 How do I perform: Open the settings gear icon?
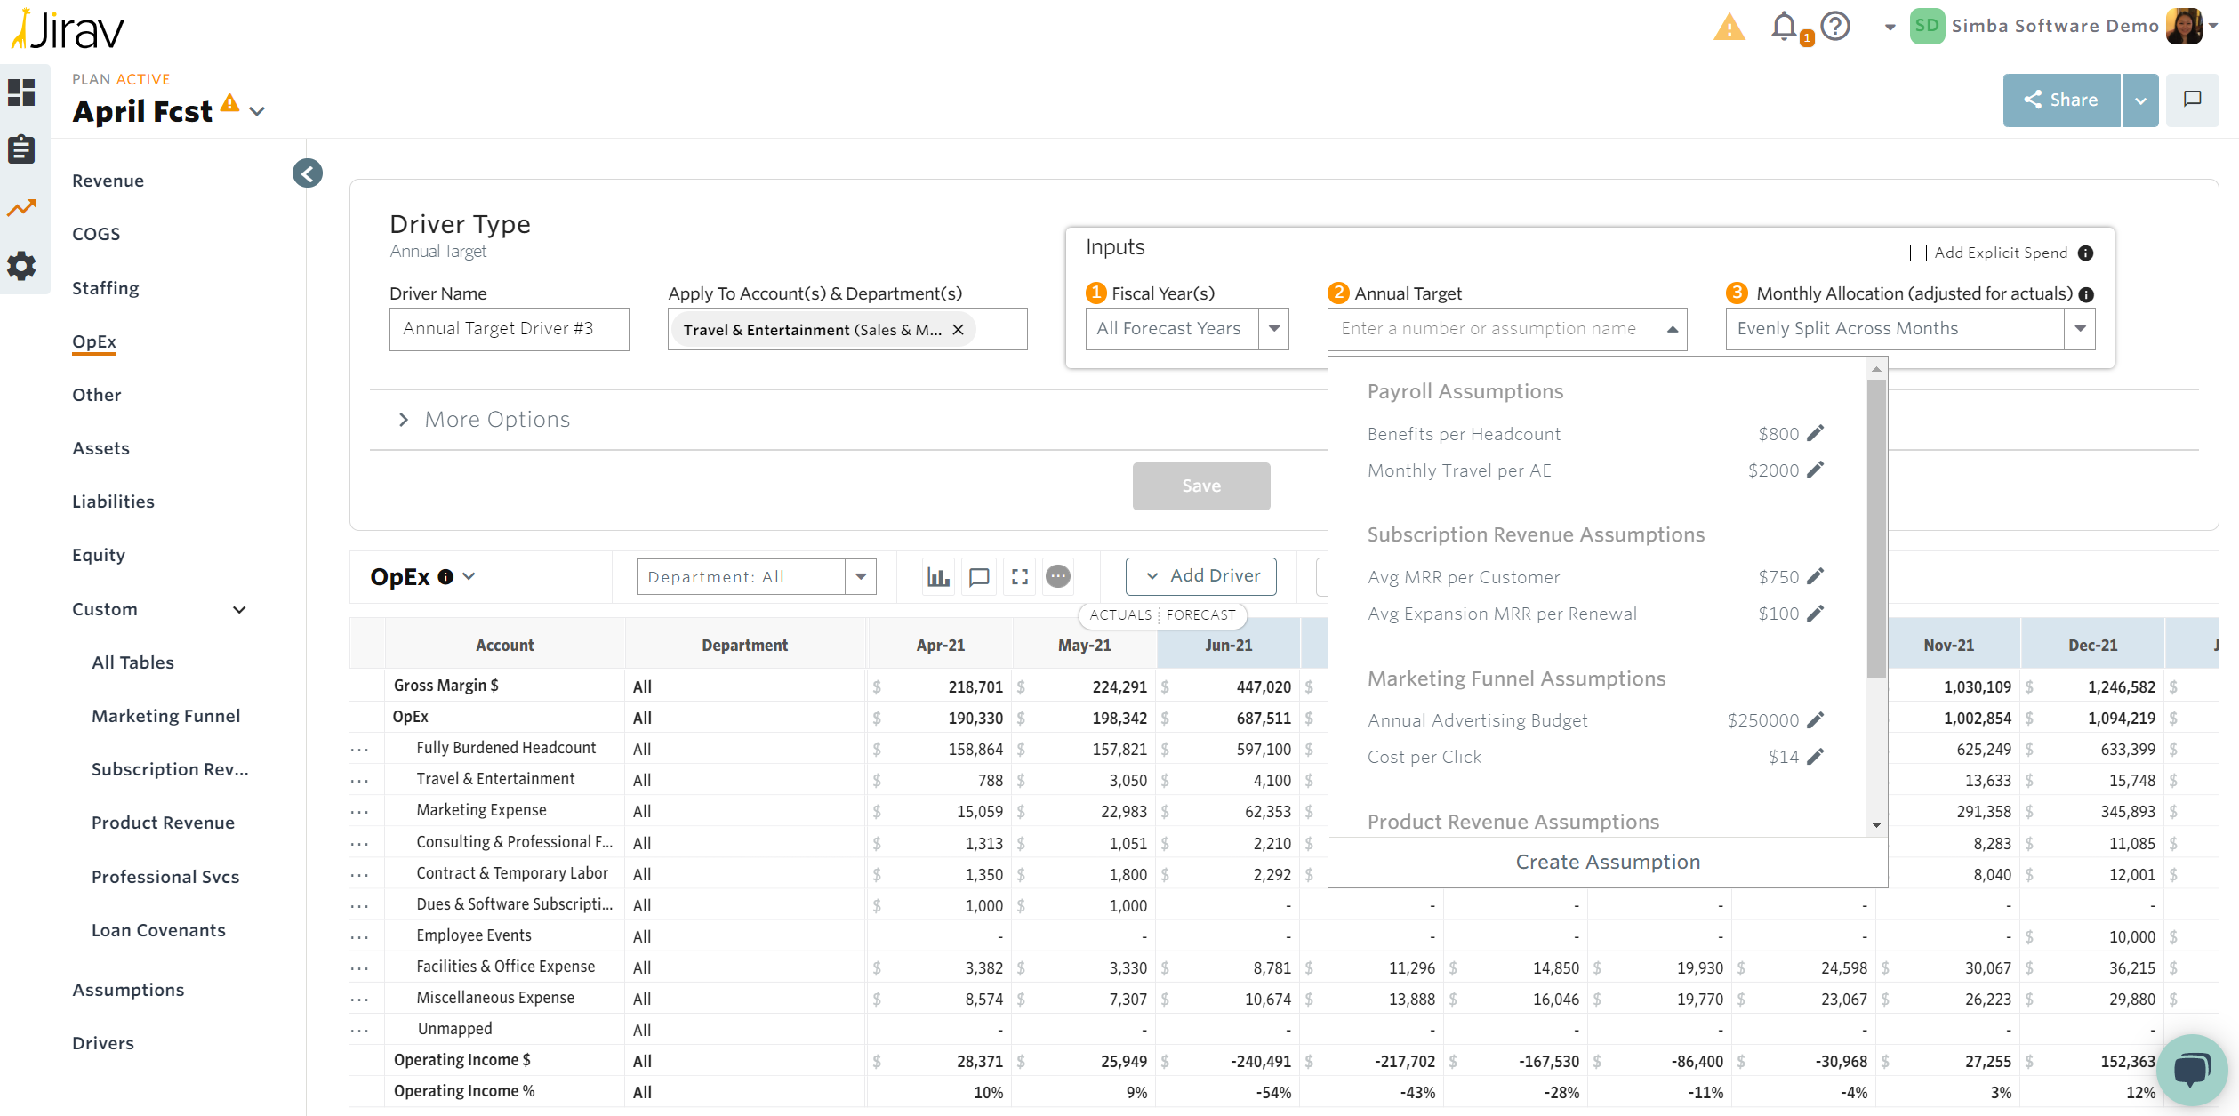(21, 265)
